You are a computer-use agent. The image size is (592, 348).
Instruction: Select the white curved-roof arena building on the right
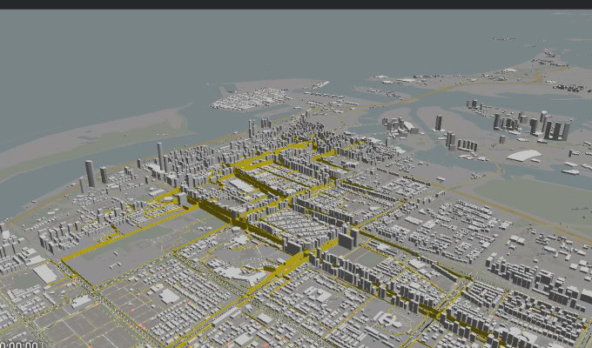[523, 156]
